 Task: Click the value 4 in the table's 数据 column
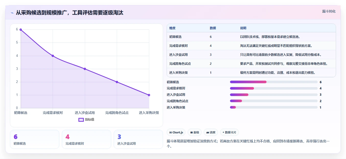coord(211,46)
